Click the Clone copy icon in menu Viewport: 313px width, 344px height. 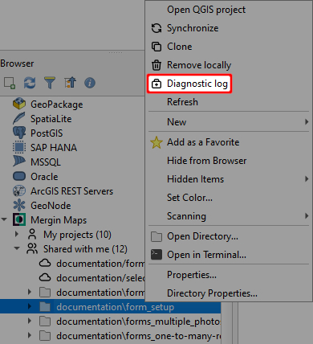(156, 47)
